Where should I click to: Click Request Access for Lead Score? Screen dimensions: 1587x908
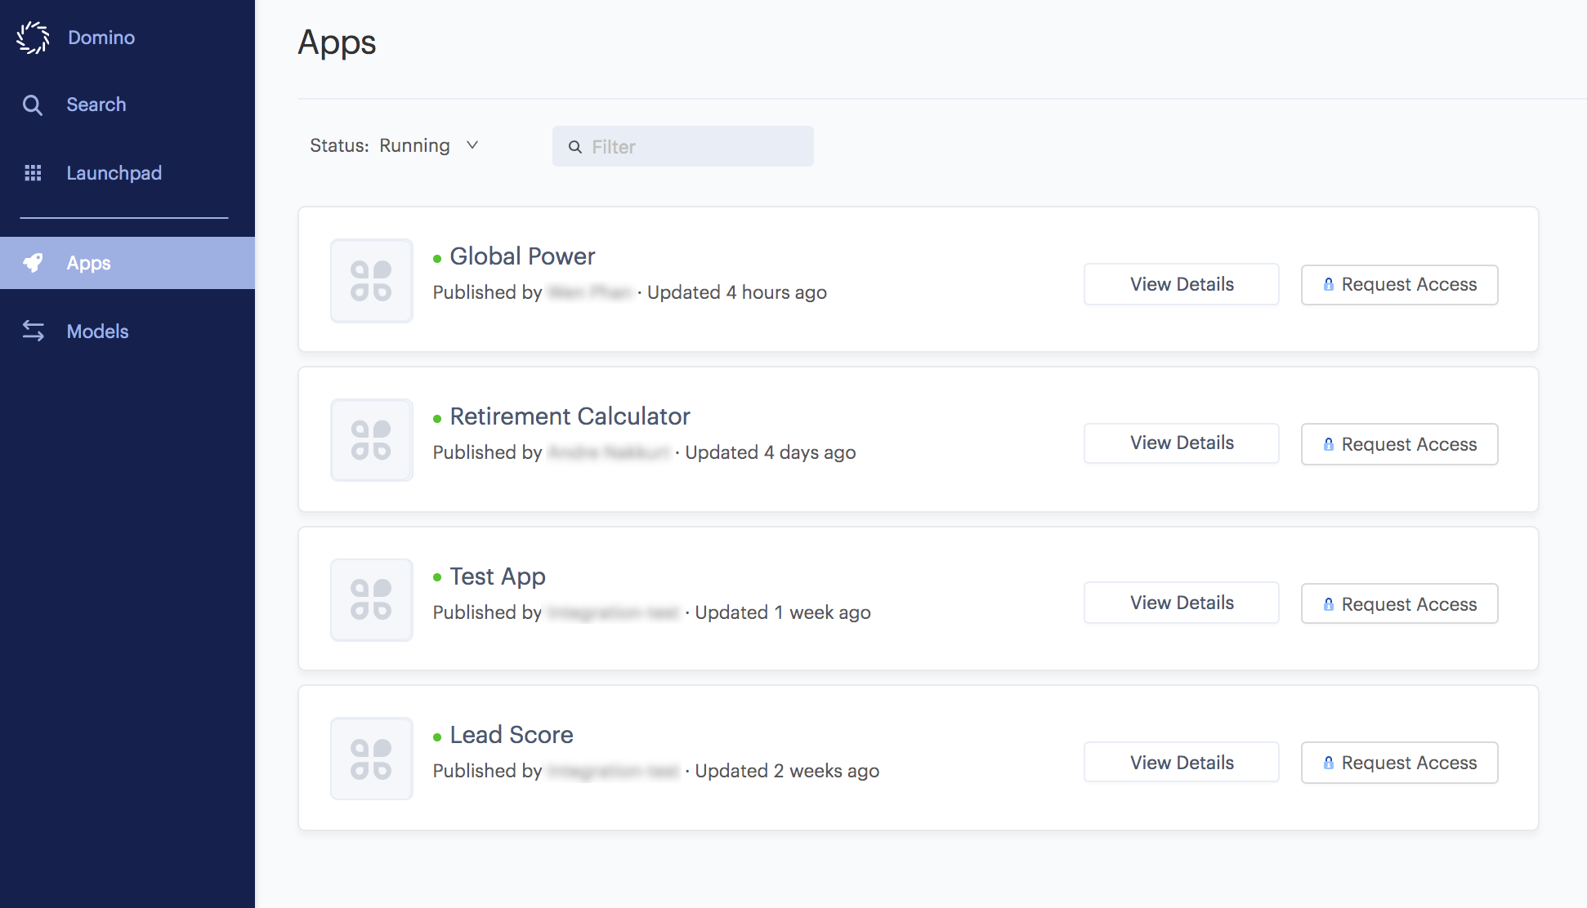coord(1400,762)
